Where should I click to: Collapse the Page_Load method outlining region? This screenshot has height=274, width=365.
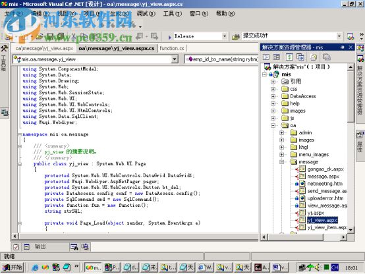click(x=20, y=223)
